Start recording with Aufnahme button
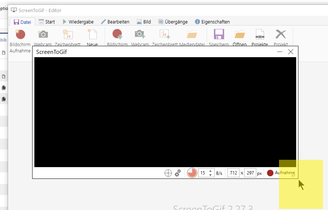This screenshot has height=210, width=328. click(281, 173)
